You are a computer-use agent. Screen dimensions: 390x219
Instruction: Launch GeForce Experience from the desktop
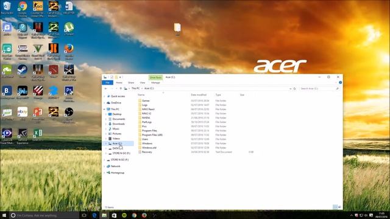point(23,136)
